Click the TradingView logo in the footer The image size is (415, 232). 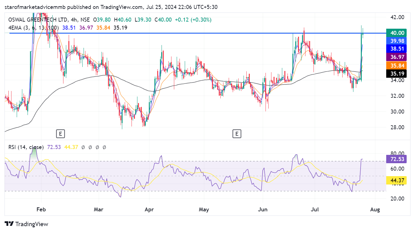click(26, 224)
